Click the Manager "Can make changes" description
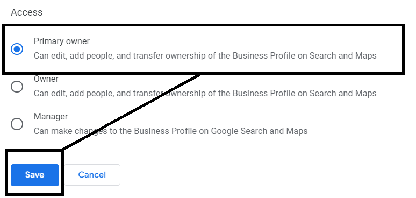 (170, 131)
